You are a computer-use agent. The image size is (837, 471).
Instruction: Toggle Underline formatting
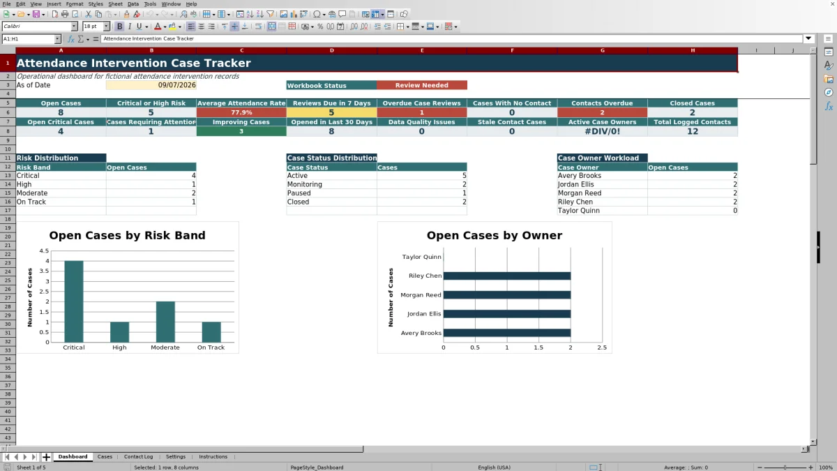click(139, 27)
